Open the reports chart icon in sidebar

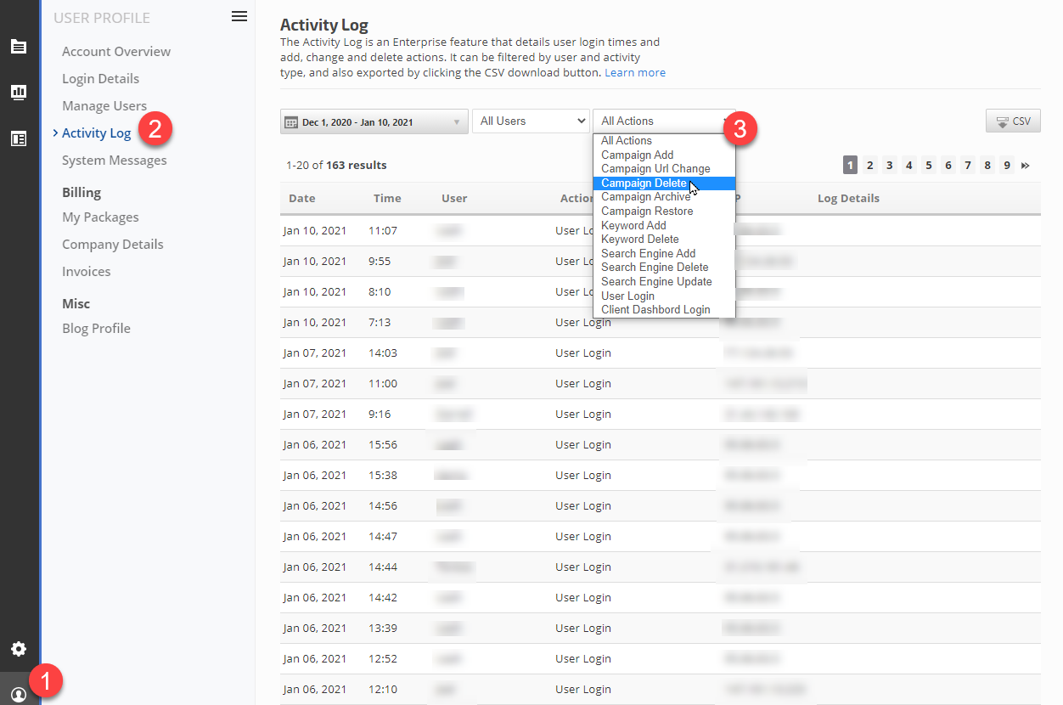coord(19,93)
